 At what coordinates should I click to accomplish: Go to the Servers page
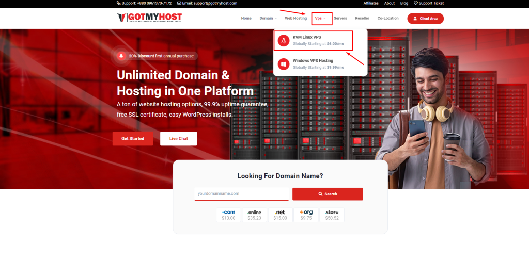pyautogui.click(x=340, y=18)
